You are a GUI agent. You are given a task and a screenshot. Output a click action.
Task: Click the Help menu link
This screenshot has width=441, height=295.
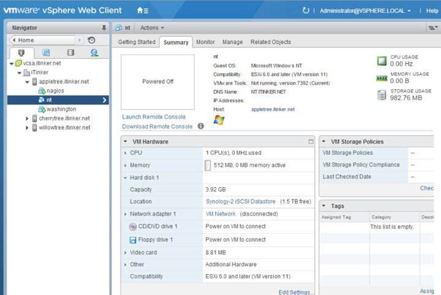(432, 10)
